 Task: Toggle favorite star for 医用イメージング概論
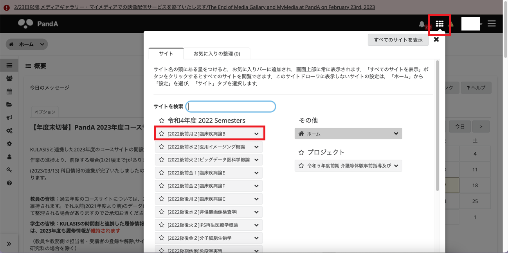pyautogui.click(x=162, y=147)
